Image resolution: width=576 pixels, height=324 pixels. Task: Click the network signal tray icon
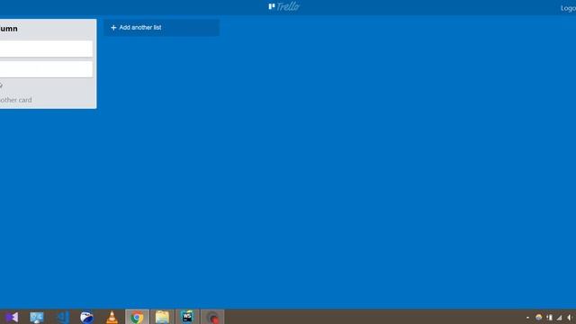click(560, 318)
